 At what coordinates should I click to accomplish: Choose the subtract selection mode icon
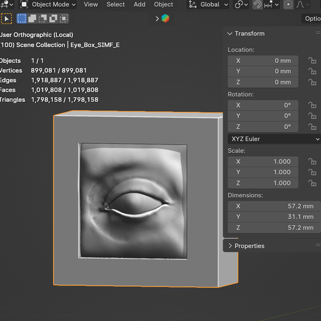(x=43, y=19)
